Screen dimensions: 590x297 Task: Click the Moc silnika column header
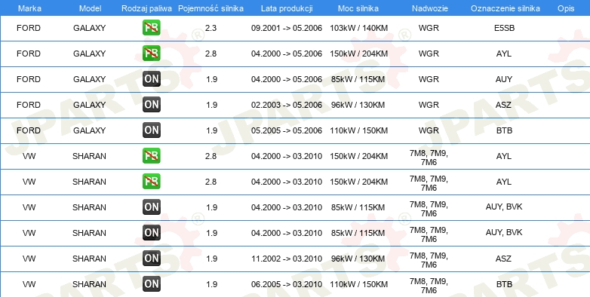[358, 8]
